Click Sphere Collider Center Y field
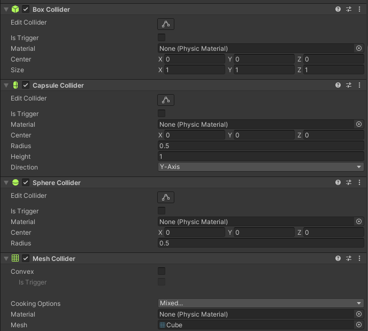This screenshot has height=331, width=368. coord(264,233)
